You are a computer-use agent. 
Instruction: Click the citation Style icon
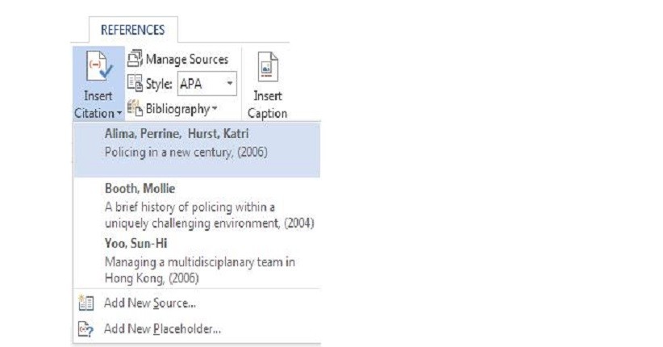pos(135,83)
